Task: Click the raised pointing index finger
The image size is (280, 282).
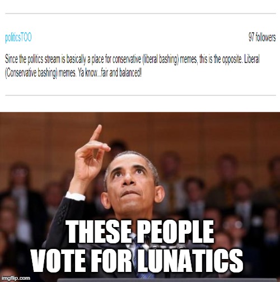Action: 96,133
